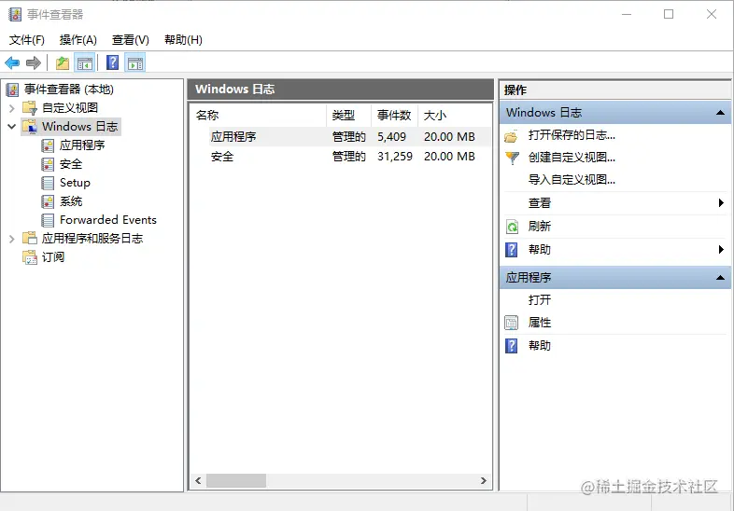This screenshot has height=511, width=734.
Task: Click 打开 under 应用程序 actions
Action: pos(539,299)
